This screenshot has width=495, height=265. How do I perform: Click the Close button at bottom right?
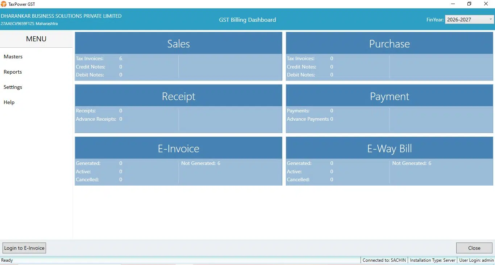tap(474, 248)
